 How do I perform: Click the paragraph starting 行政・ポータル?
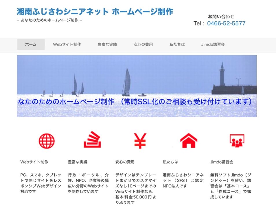click(x=88, y=183)
